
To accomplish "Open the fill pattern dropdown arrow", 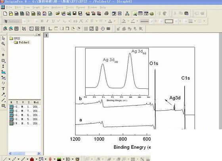I will pyautogui.click(x=195, y=21).
